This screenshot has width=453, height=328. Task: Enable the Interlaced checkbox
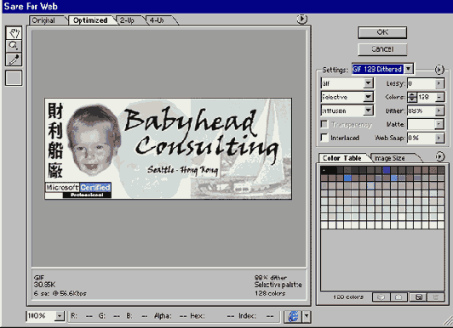324,138
